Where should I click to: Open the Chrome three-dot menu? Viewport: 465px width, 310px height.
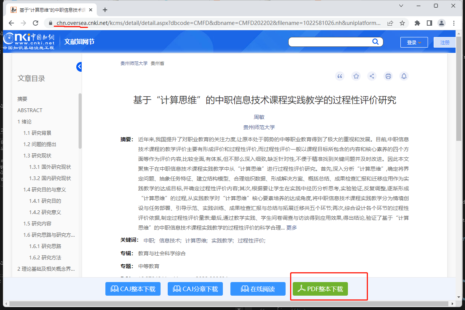click(x=453, y=23)
